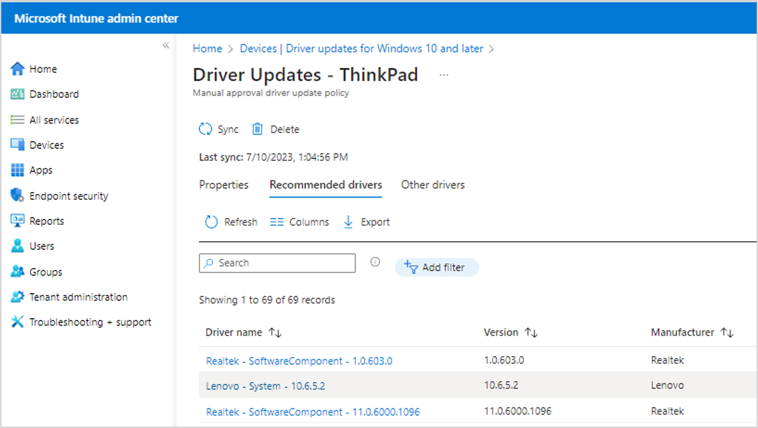Viewport: 758px width, 428px height.
Task: Click the Version column header text
Action: click(501, 333)
